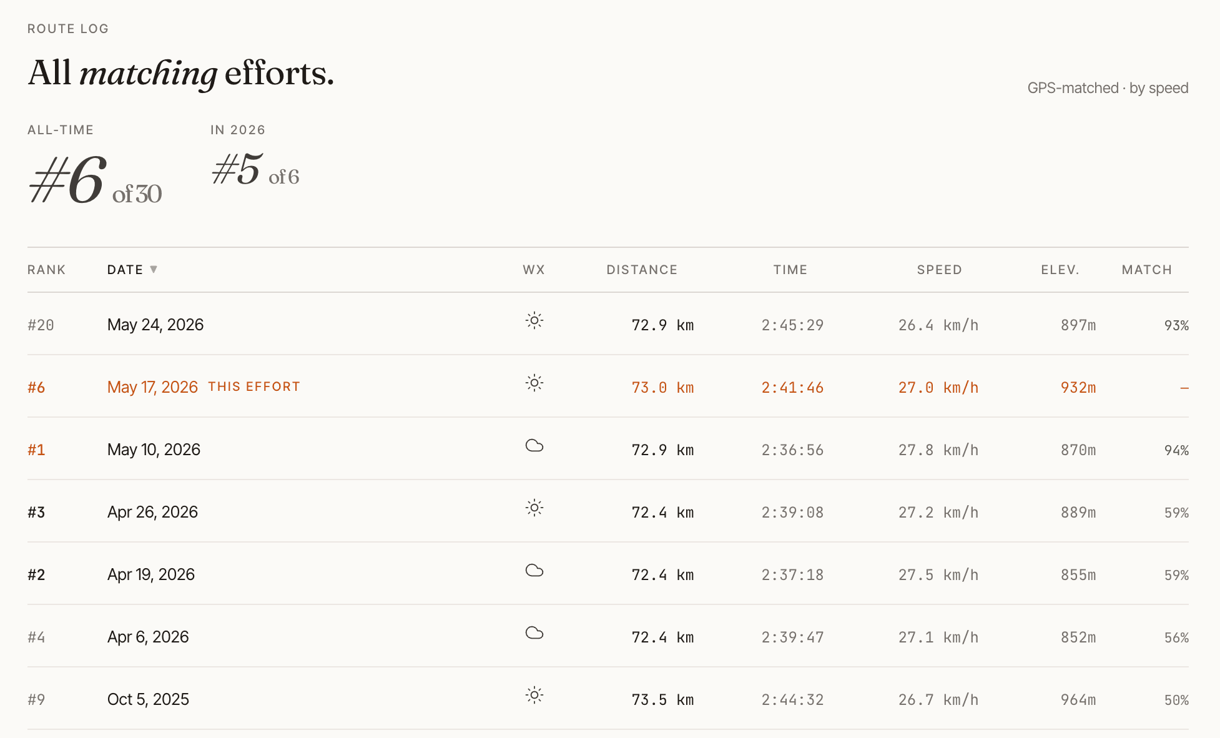The image size is (1220, 738).
Task: Click the 56% match value
Action: (1176, 637)
